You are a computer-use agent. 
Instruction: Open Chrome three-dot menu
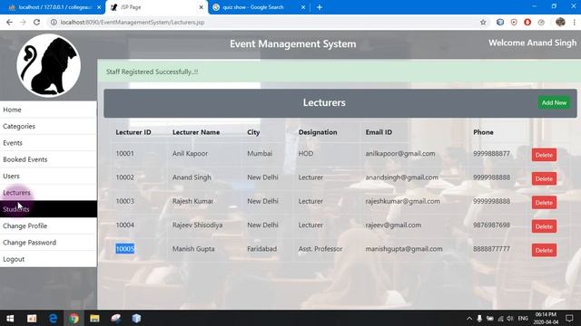[x=574, y=22]
